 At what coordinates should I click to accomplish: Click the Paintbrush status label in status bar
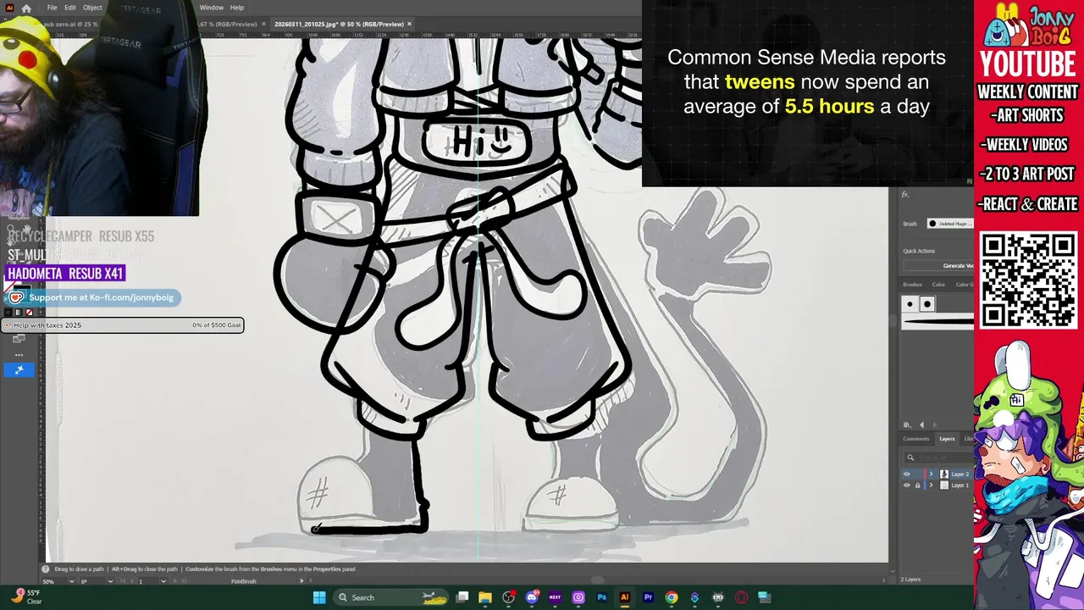point(243,581)
